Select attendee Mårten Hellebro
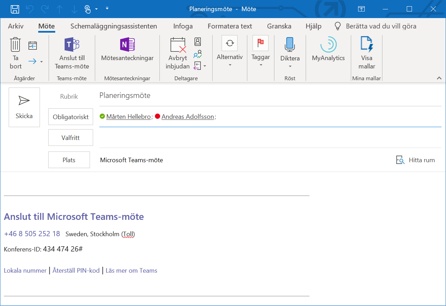446x306 pixels. 129,117
